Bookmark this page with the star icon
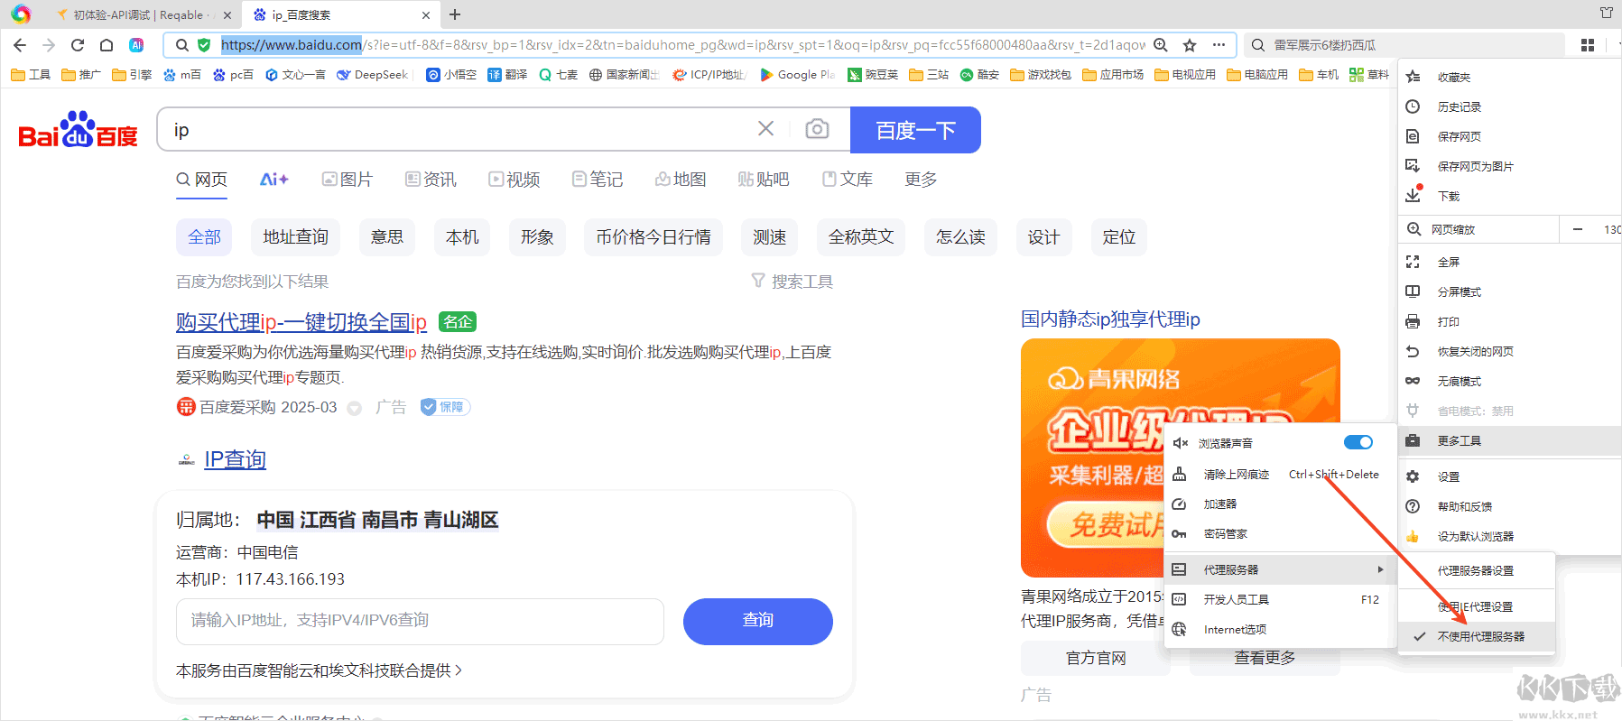 tap(1190, 45)
